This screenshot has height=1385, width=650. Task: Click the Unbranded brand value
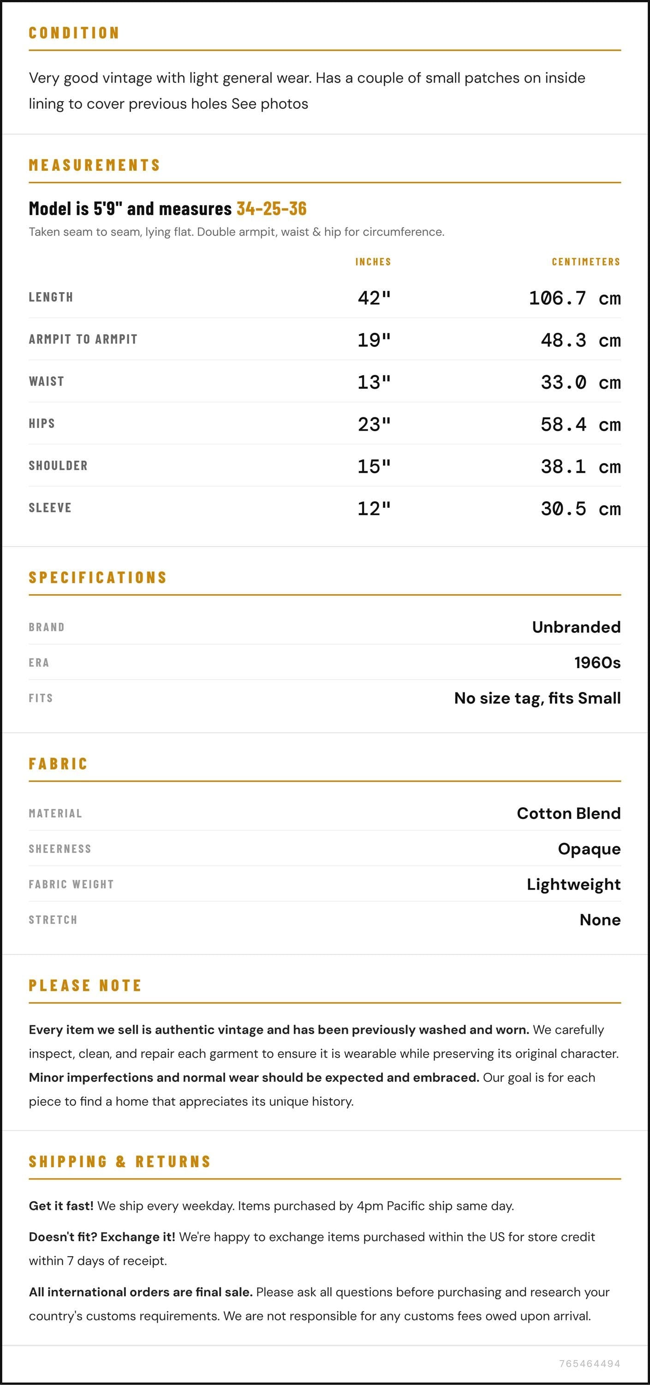pos(576,627)
